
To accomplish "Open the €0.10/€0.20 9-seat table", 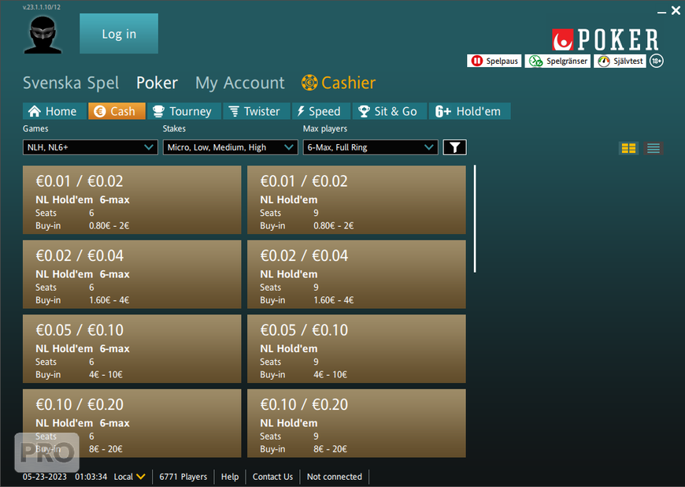I will point(357,423).
